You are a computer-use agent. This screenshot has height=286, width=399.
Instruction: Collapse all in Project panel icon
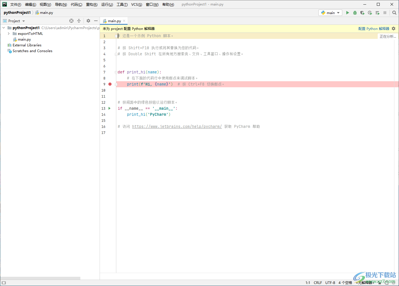coord(79,21)
